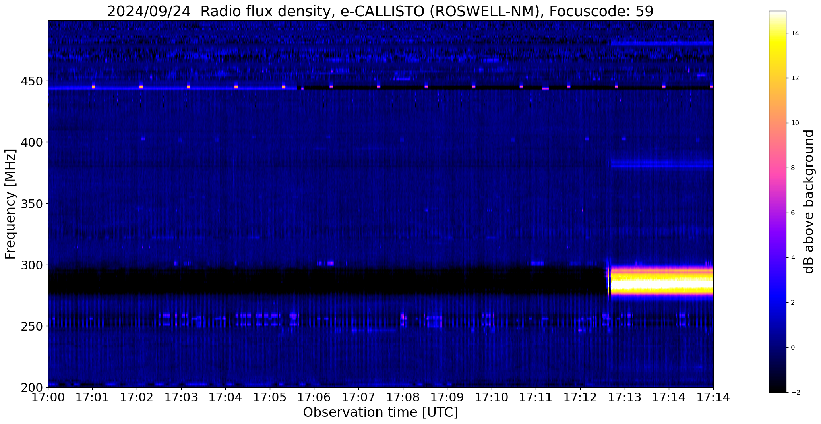This screenshot has height=424, width=821.
Task: Click the 17:09 time tick label
Action: [447, 397]
